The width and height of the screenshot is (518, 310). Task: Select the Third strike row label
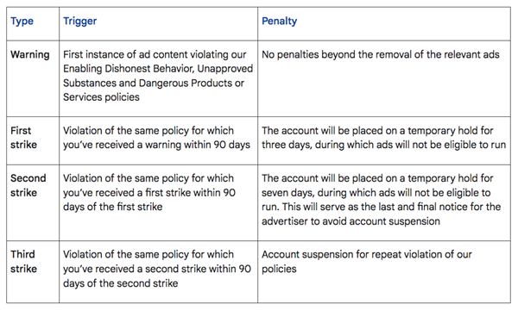coord(23,262)
